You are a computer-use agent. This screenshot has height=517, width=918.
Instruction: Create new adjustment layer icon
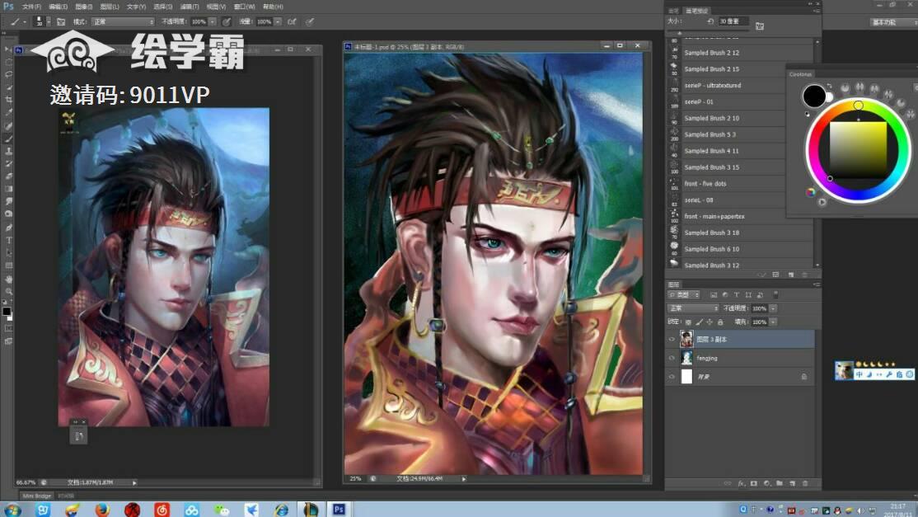point(767,484)
